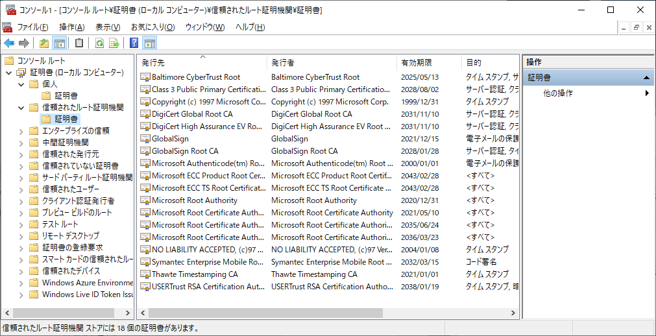Screen dimensions: 656x336
Task: Expand 信頼された発行元 folder
Action: point(21,154)
